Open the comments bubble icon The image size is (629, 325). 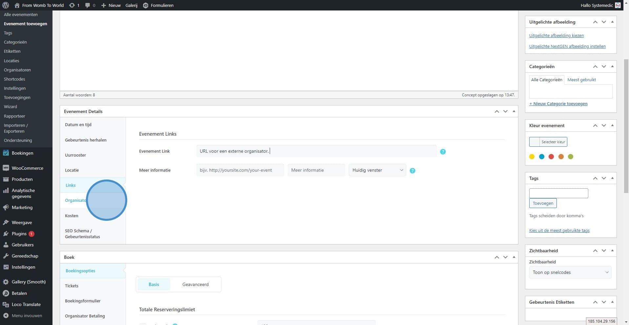point(88,5)
